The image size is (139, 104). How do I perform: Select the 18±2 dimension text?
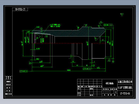38,59
